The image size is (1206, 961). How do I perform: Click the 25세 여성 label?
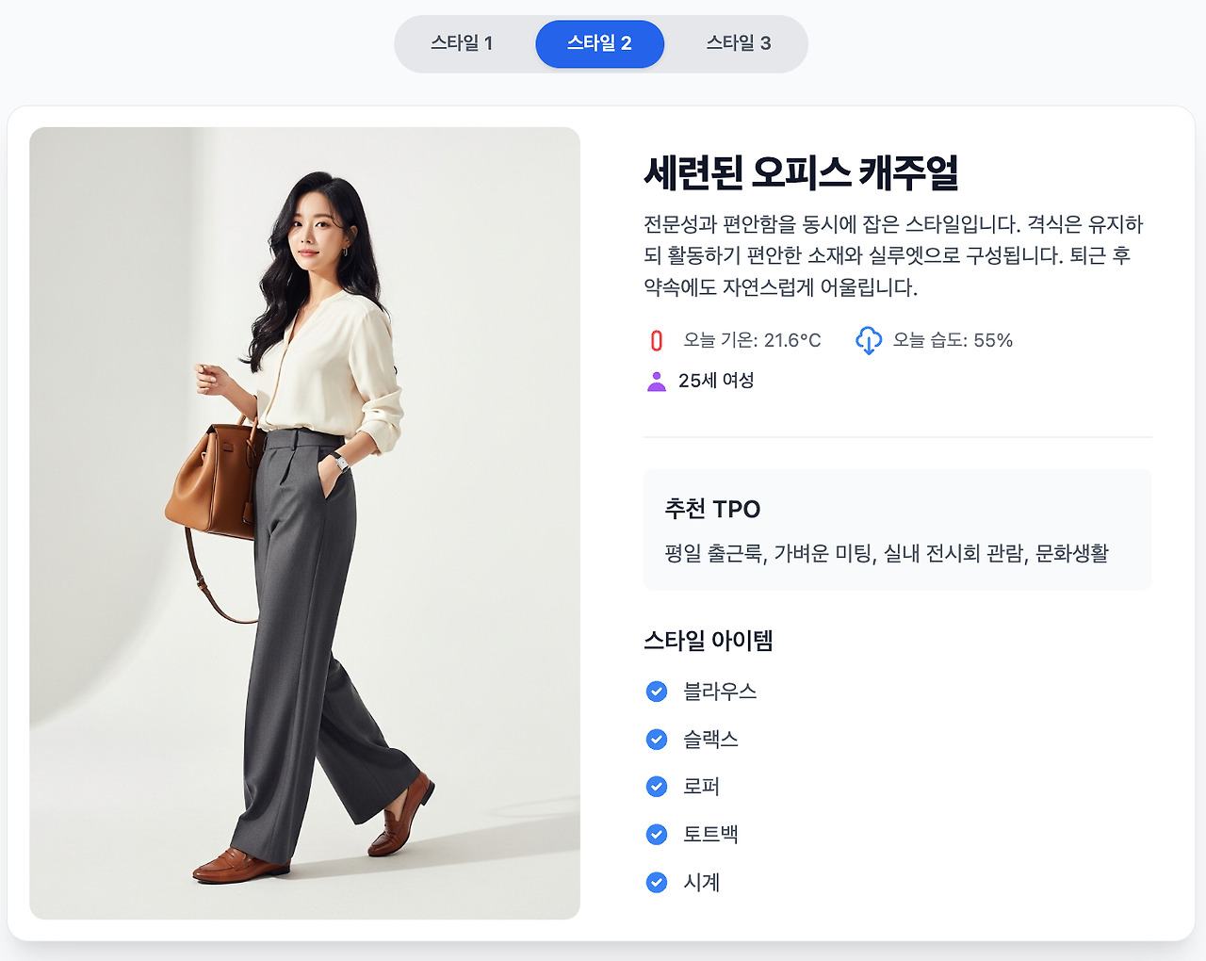pos(716,381)
